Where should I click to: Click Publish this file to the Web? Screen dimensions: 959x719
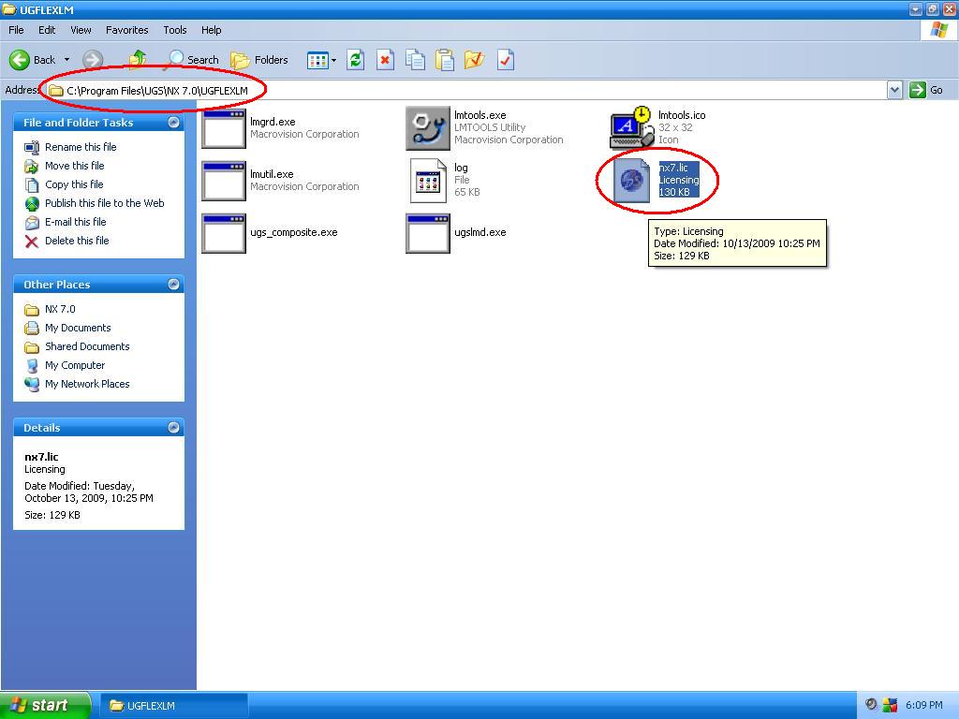point(105,203)
